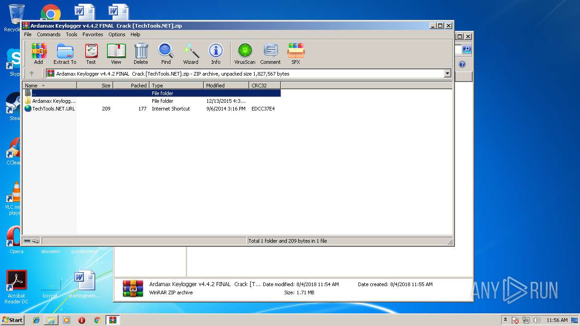Image resolution: width=580 pixels, height=326 pixels.
Task: Click the Google Chrome desktop icon
Action: click(51, 13)
